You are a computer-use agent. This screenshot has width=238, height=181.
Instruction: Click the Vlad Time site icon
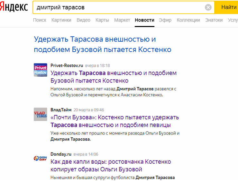tap(41, 114)
